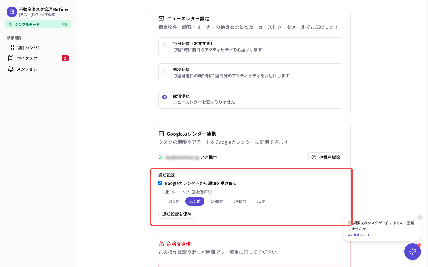This screenshot has width=428, height=267.
Task: Click the [テスト]ReTime不動産 organization name
Action: tap(37, 15)
